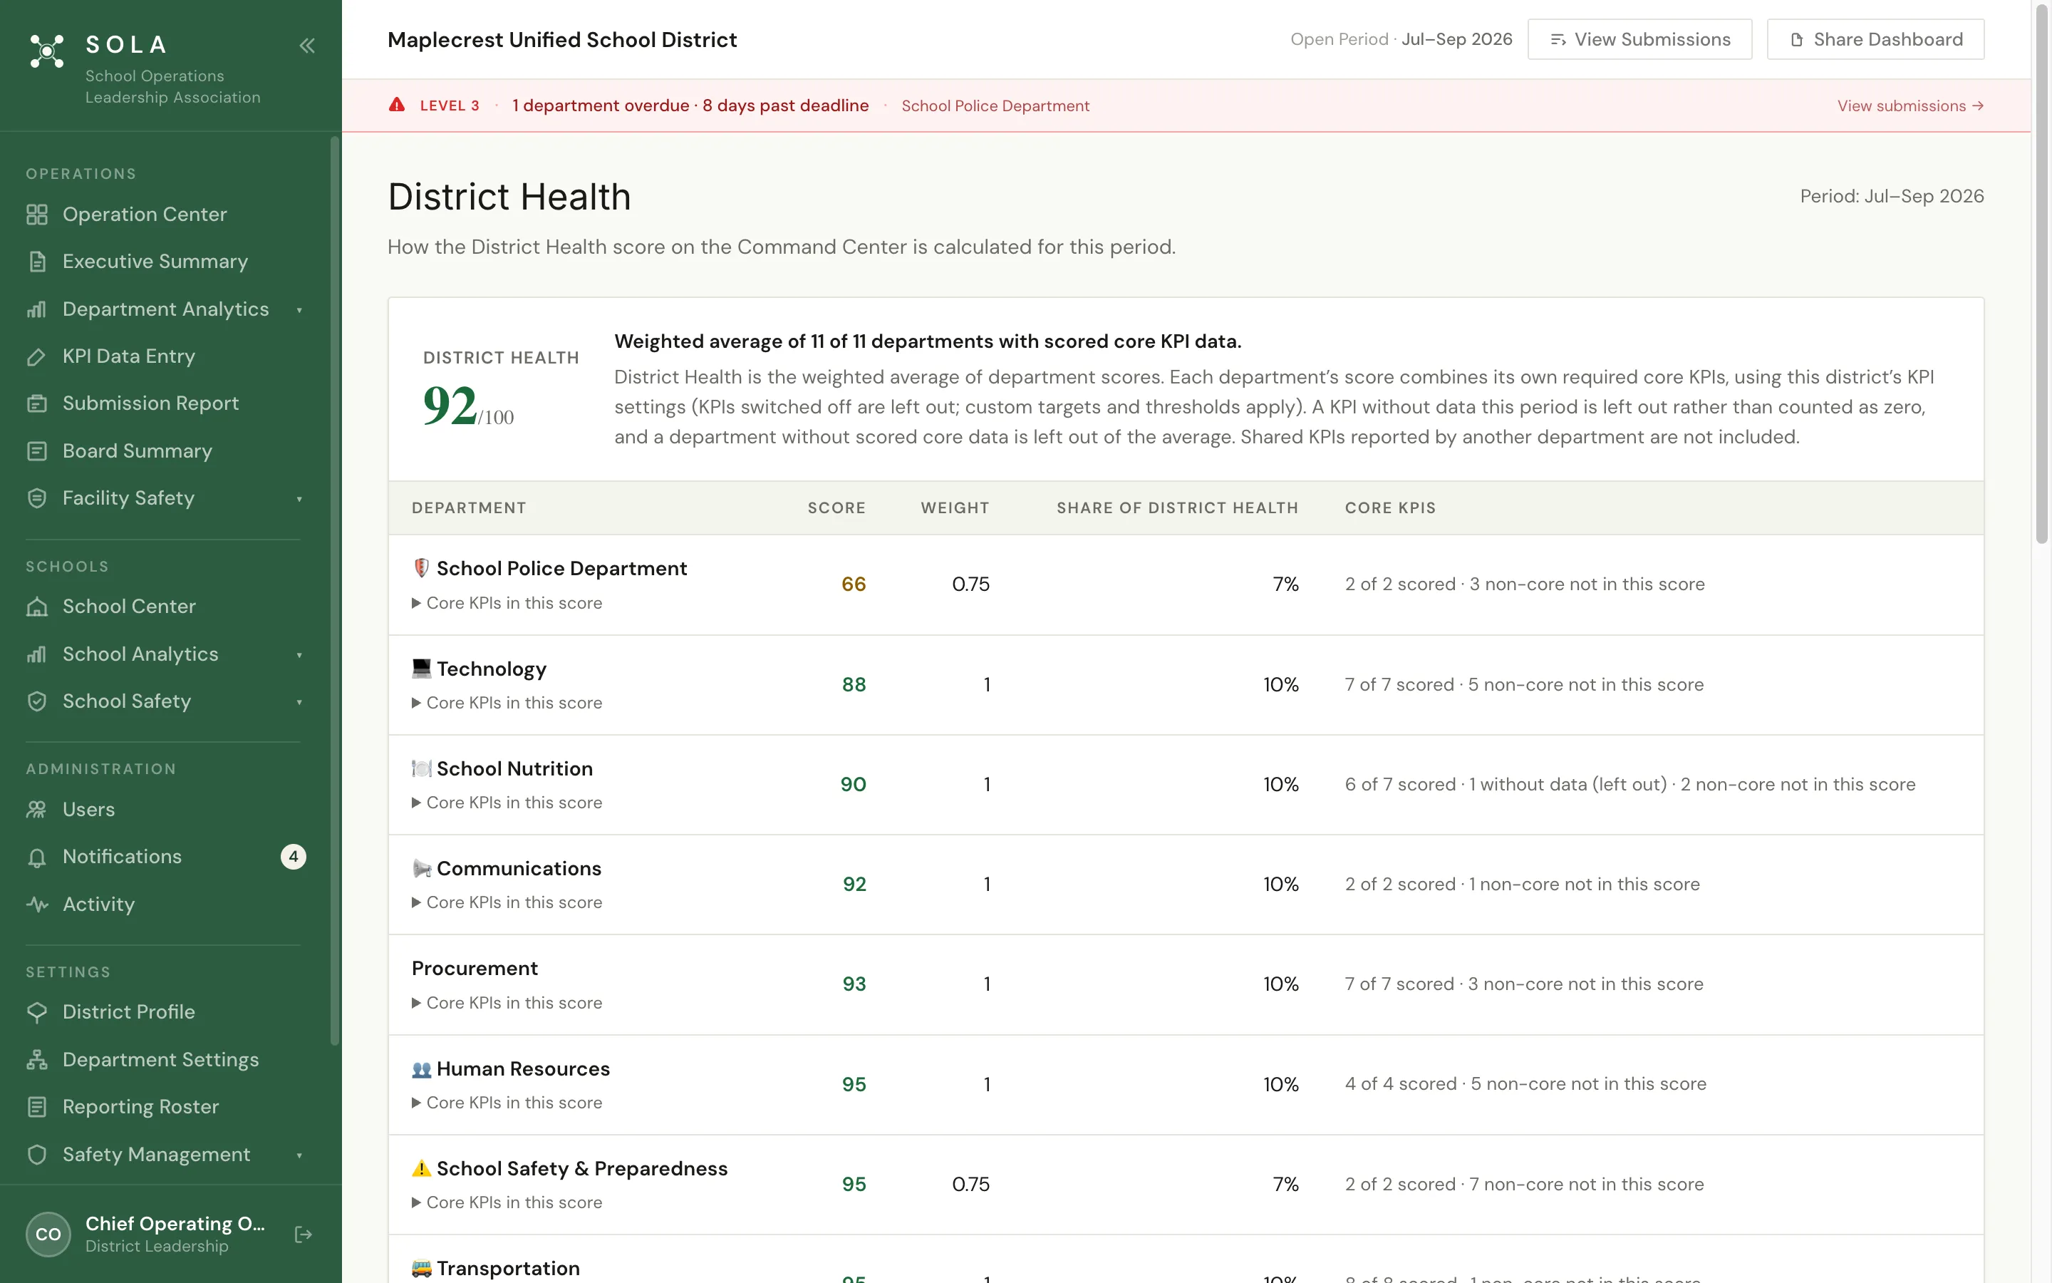The image size is (2052, 1283).
Task: Expand Core KPIs under School Safety & Preparedness
Action: (507, 1202)
